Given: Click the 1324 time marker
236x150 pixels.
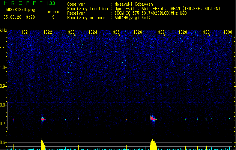Looking at the screenshot, I should (x=93, y=32).
